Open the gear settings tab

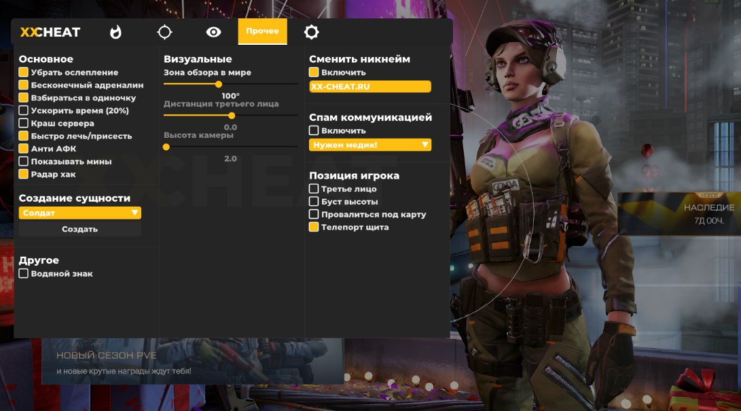312,32
